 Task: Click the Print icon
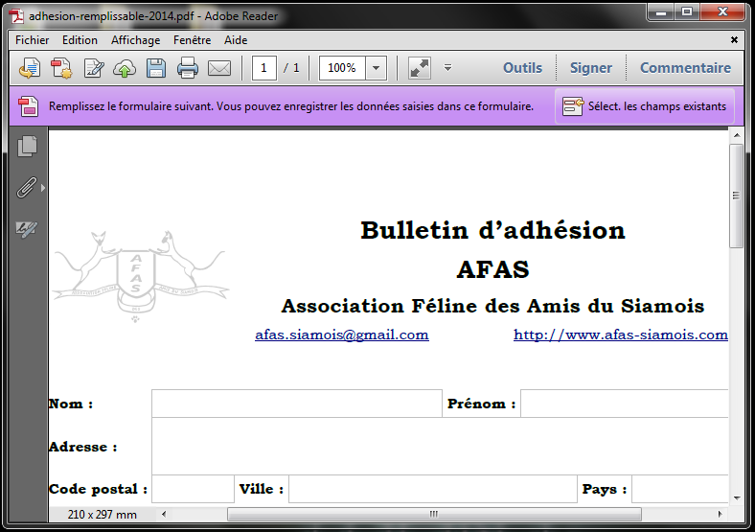(x=187, y=68)
